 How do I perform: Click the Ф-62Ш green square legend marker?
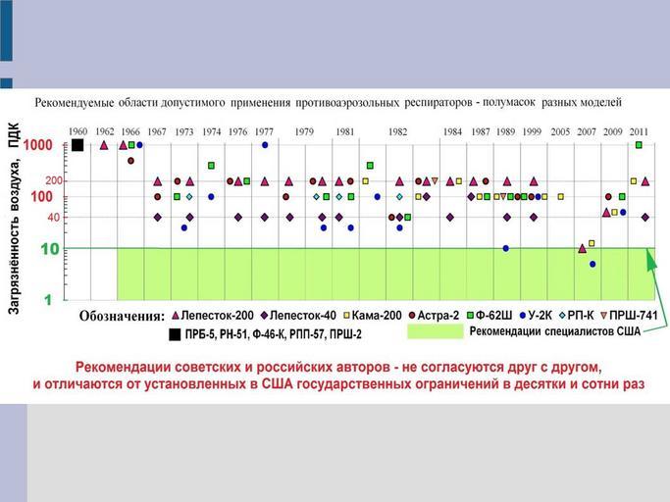point(471,316)
